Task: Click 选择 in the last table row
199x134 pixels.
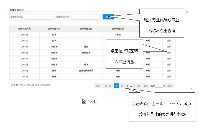Action: tap(169, 77)
